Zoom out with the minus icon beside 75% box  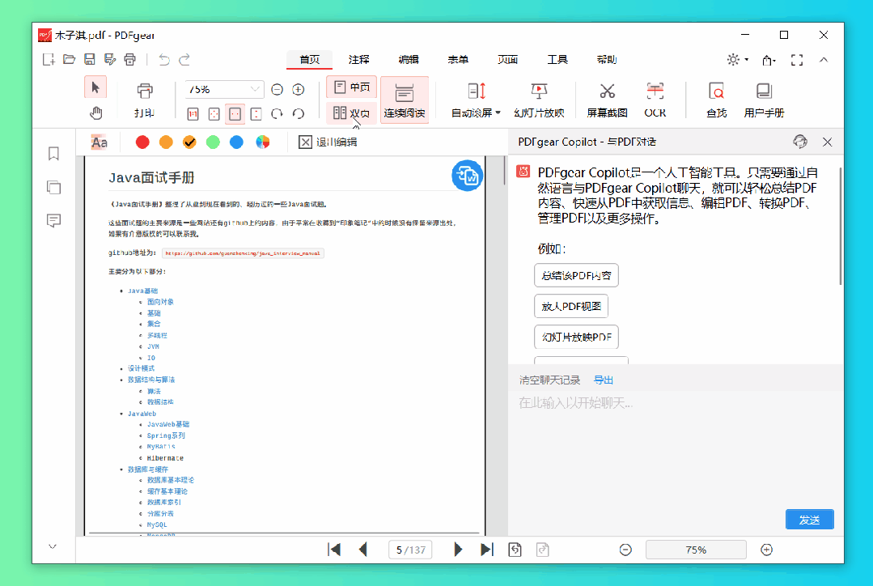pos(277,89)
